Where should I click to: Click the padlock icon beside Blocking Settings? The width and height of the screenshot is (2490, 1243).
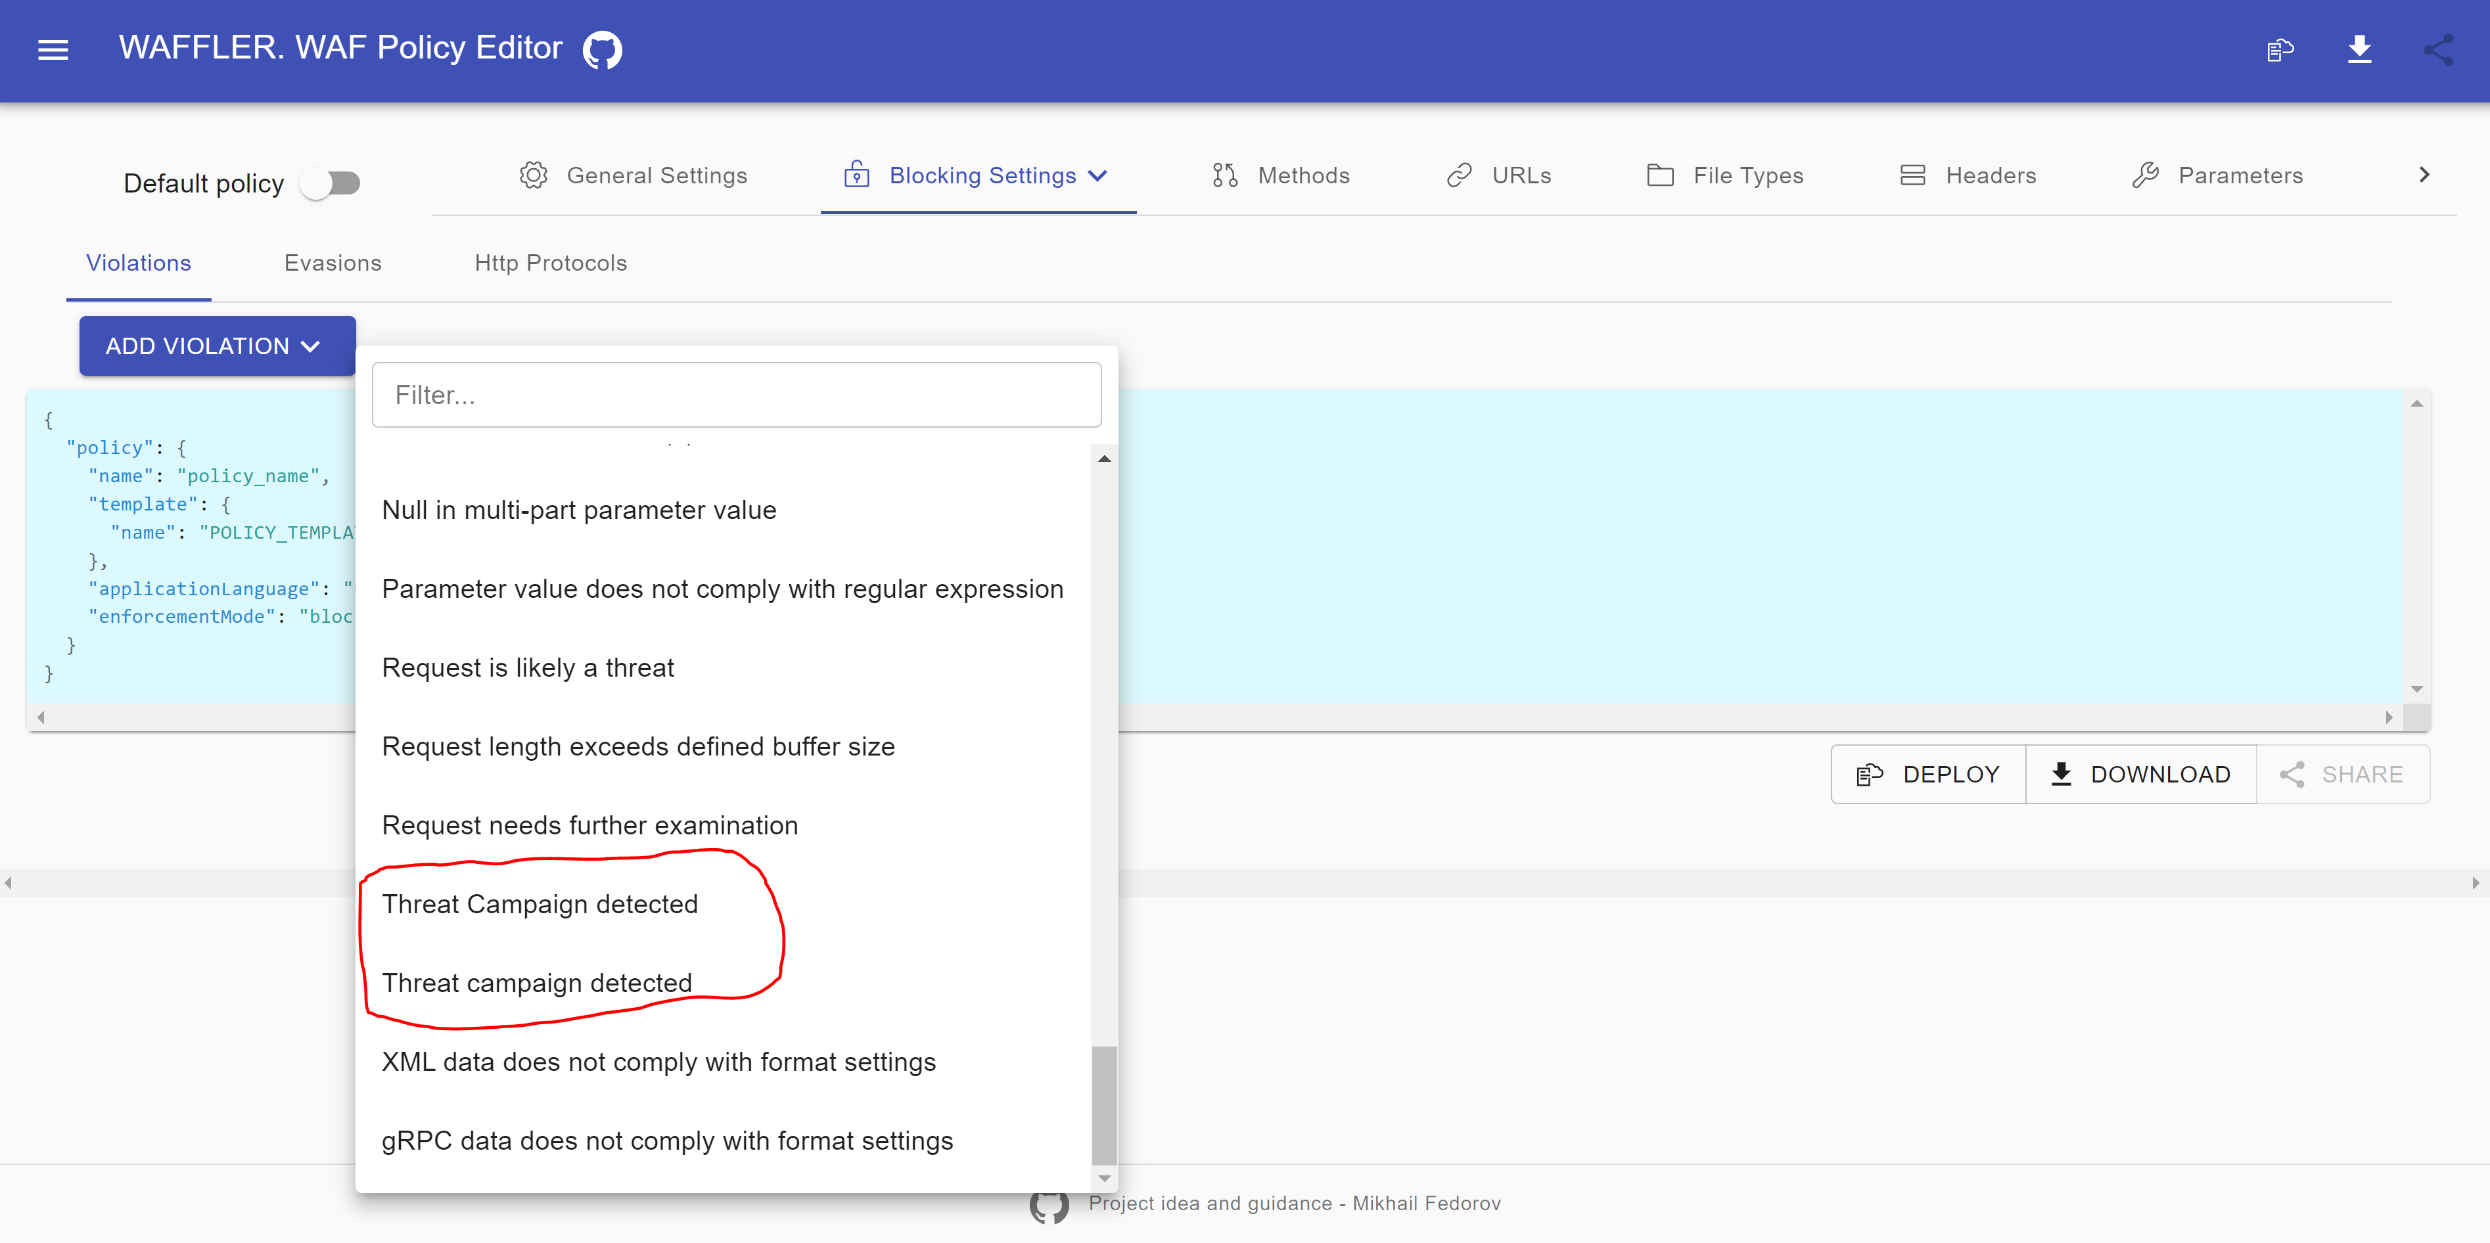point(858,175)
